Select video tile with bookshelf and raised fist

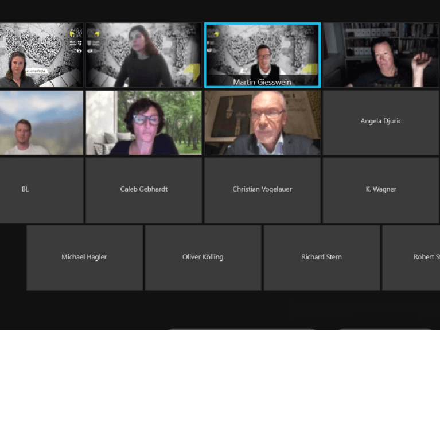(x=381, y=55)
